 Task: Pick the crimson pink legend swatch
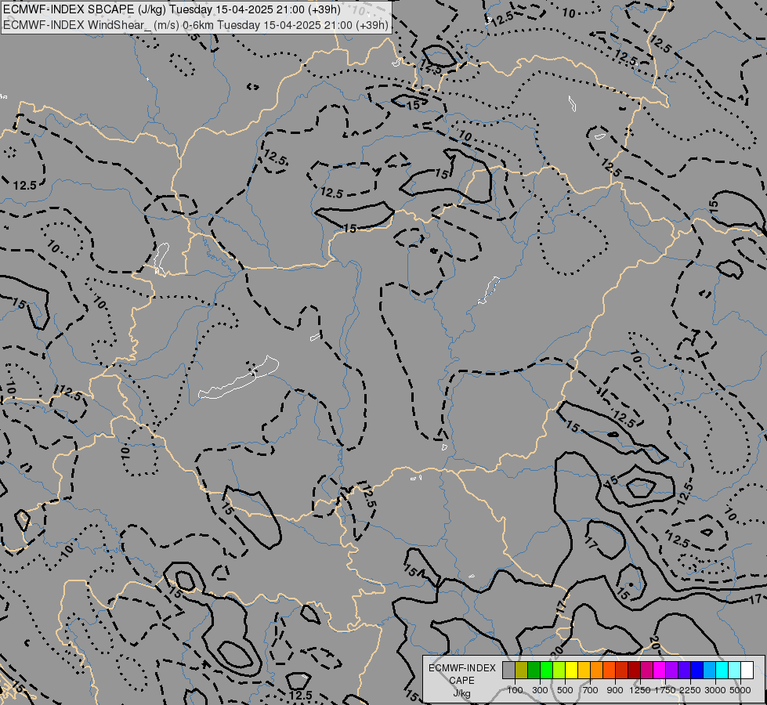(x=646, y=671)
